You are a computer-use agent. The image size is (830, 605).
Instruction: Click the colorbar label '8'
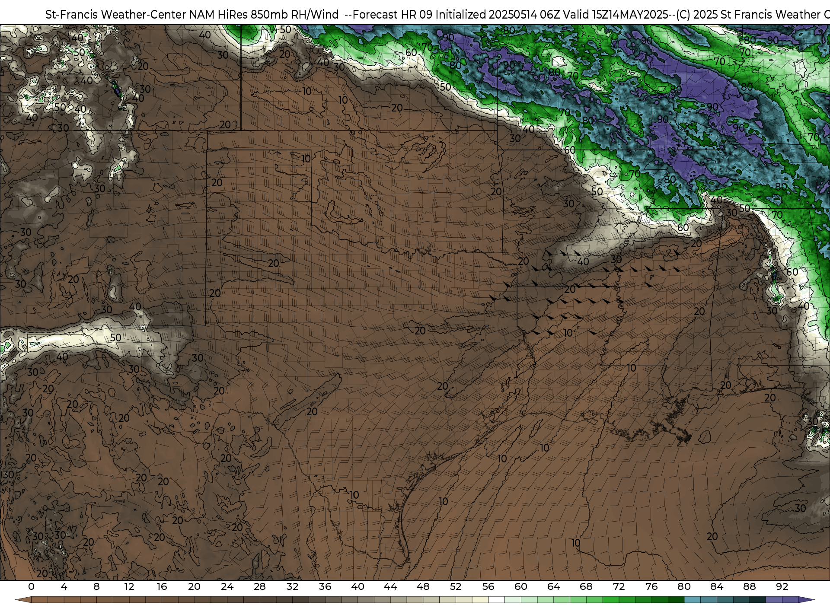[x=96, y=586]
